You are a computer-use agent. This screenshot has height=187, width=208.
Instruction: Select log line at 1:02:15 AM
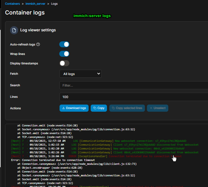point(105,145)
